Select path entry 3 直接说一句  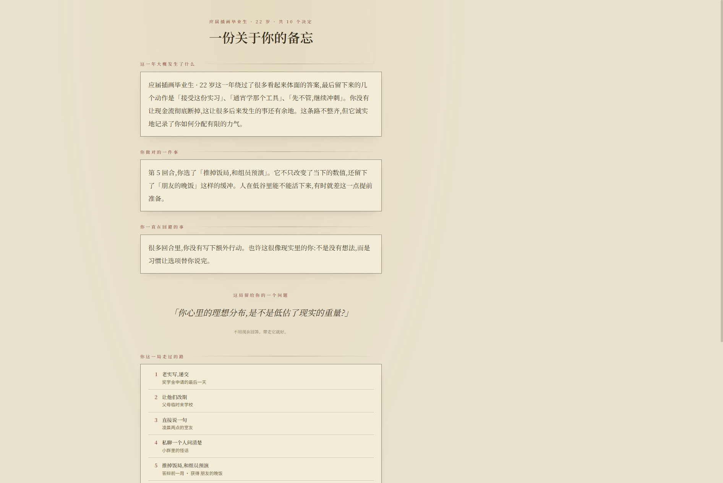tap(261, 423)
